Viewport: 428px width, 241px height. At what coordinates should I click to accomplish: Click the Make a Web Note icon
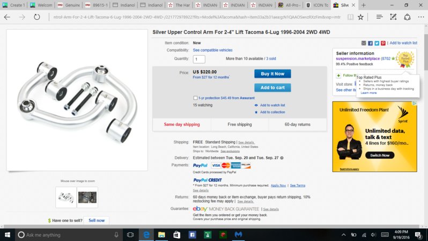393,17
